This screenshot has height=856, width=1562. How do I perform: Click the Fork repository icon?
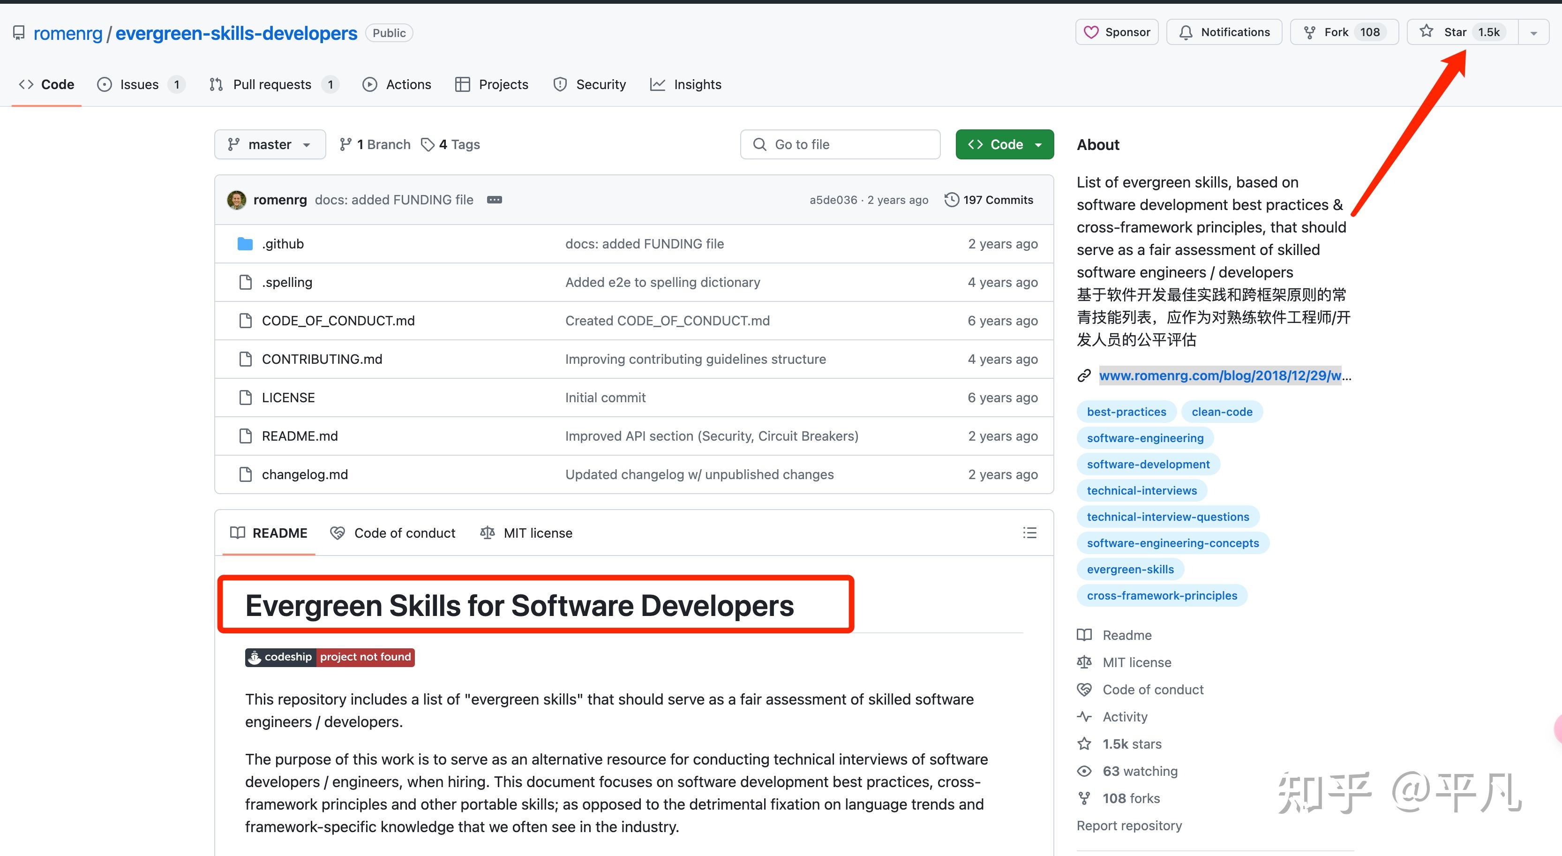(1309, 32)
